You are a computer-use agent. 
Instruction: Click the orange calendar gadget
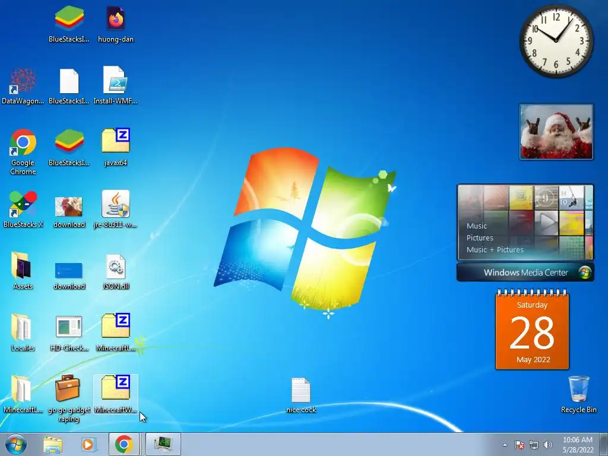(x=532, y=329)
